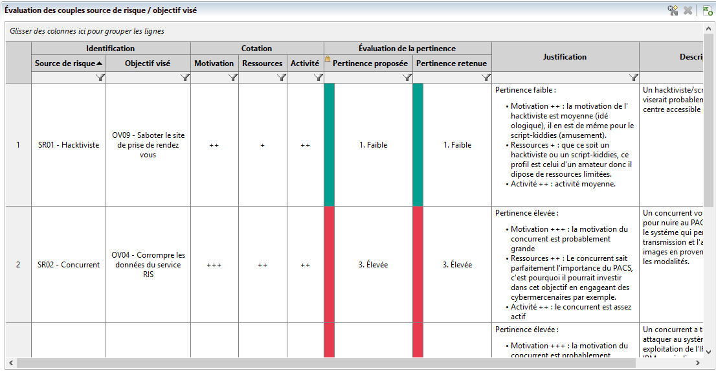Click red bar in row 2 Pertinence retenue
The height and width of the screenshot is (371, 716).
[418, 265]
